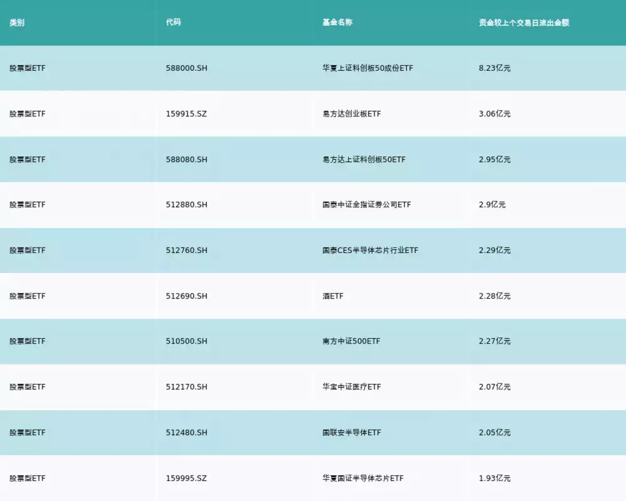Click the "类别" column header
The image size is (626, 501).
[x=17, y=23]
